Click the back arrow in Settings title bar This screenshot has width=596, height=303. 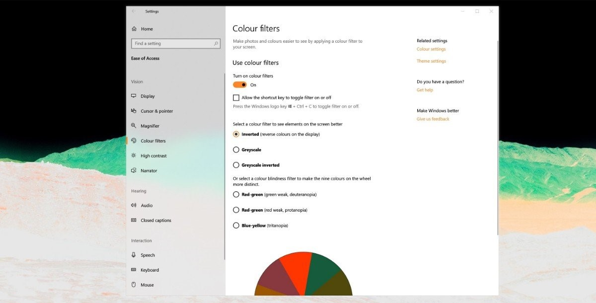134,11
